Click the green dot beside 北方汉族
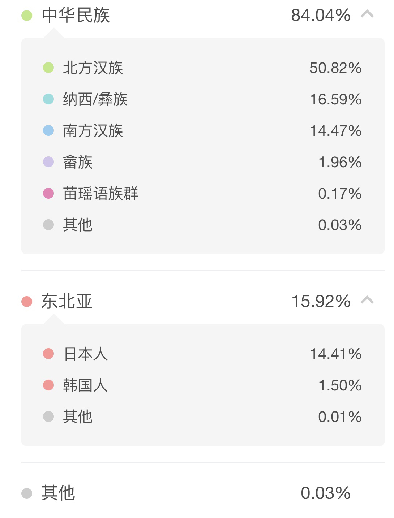Viewport: 394px width, 518px height. click(48, 68)
